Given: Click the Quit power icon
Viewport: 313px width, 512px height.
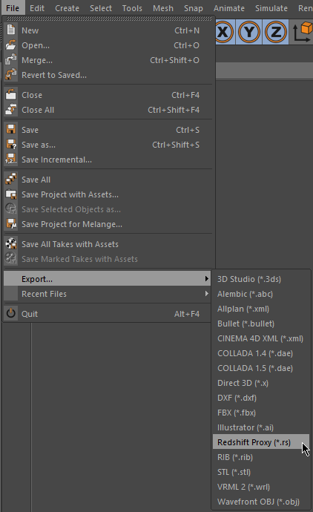Looking at the screenshot, I should [11, 313].
